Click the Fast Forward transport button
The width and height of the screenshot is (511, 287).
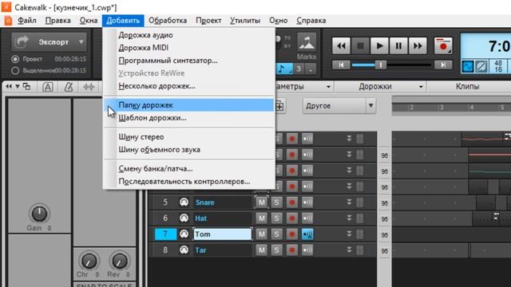418,46
